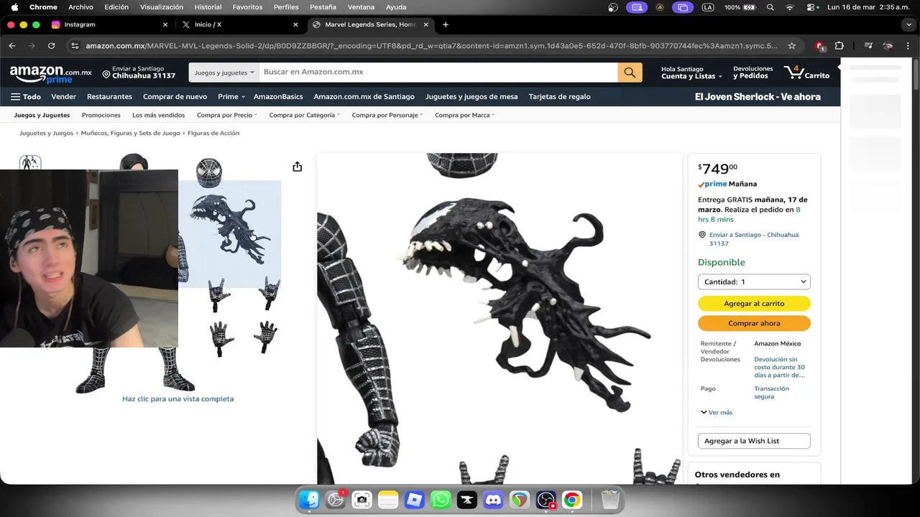The width and height of the screenshot is (920, 517).
Task: Open Control Center in menu bar
Action: tap(812, 7)
